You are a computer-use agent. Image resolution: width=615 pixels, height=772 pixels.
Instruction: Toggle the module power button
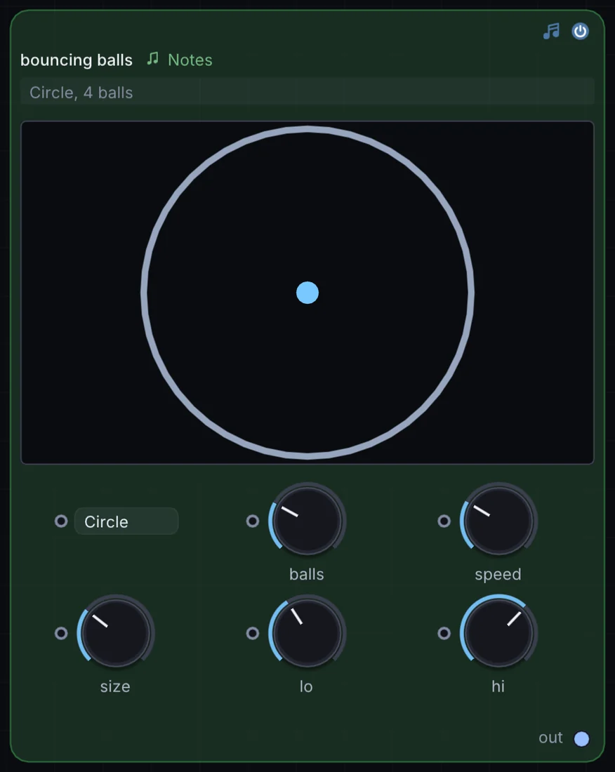(x=580, y=31)
